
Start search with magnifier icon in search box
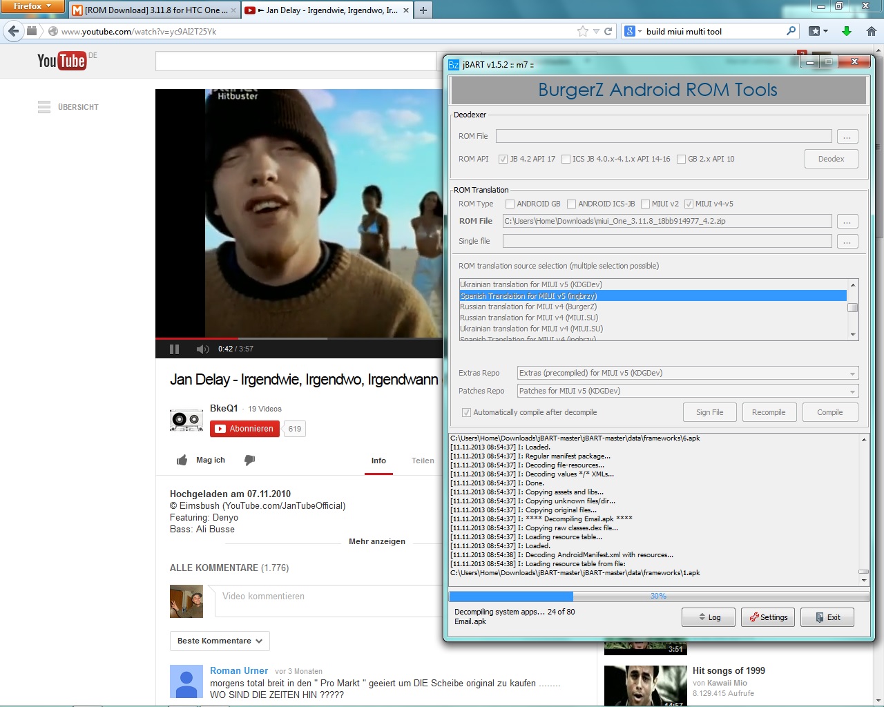(x=791, y=31)
